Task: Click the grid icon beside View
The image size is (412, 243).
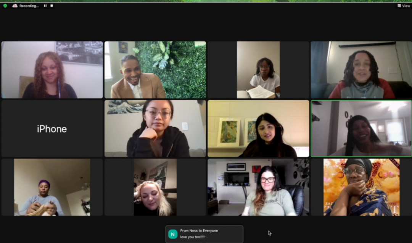Action: [x=399, y=5]
